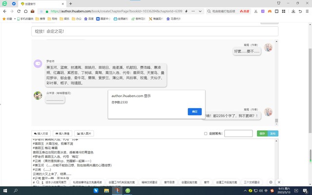312x195 pixels.
Task: Click the purple 罗老师 chat avatar icon
Action: (38, 63)
